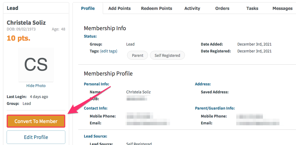This screenshot has height=145, width=296.
Task: Open the Redeem Points tab
Action: point(157,8)
